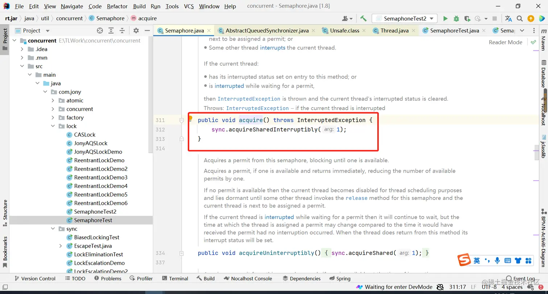Expand the .idea folder

point(22,49)
